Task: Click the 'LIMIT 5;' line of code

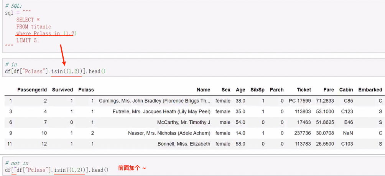Action: (x=28, y=40)
